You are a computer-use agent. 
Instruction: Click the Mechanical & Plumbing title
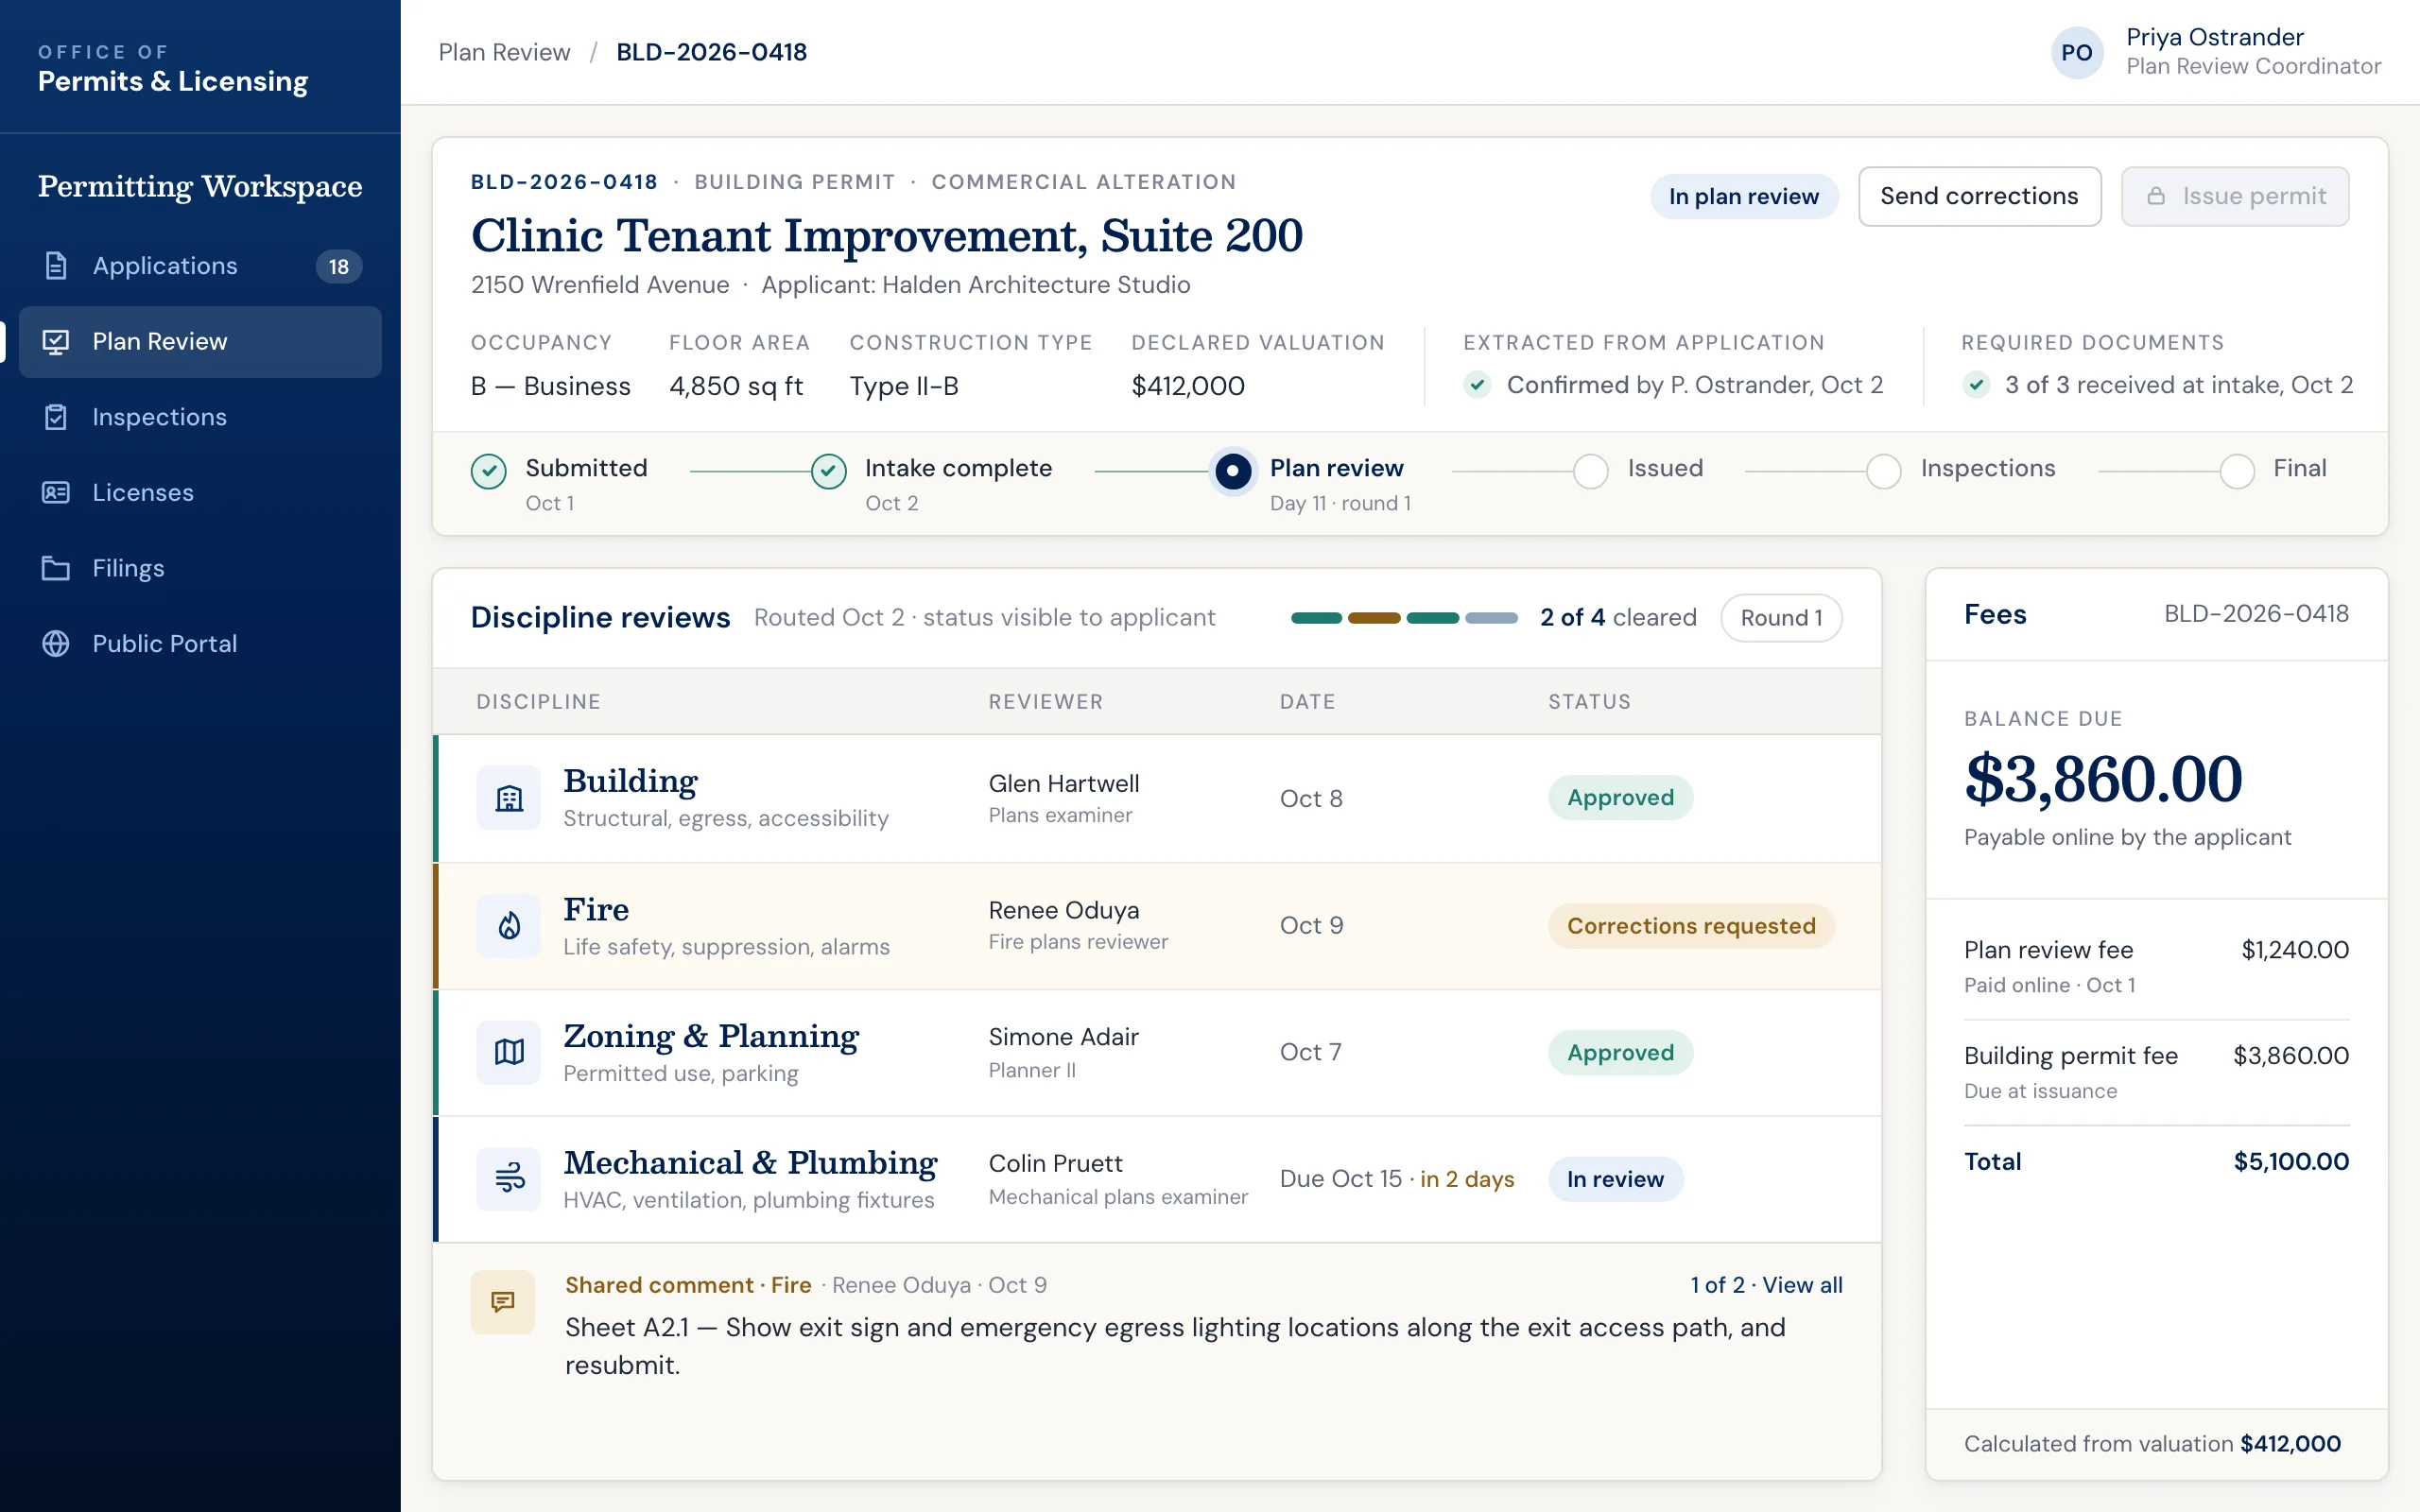pos(750,1163)
